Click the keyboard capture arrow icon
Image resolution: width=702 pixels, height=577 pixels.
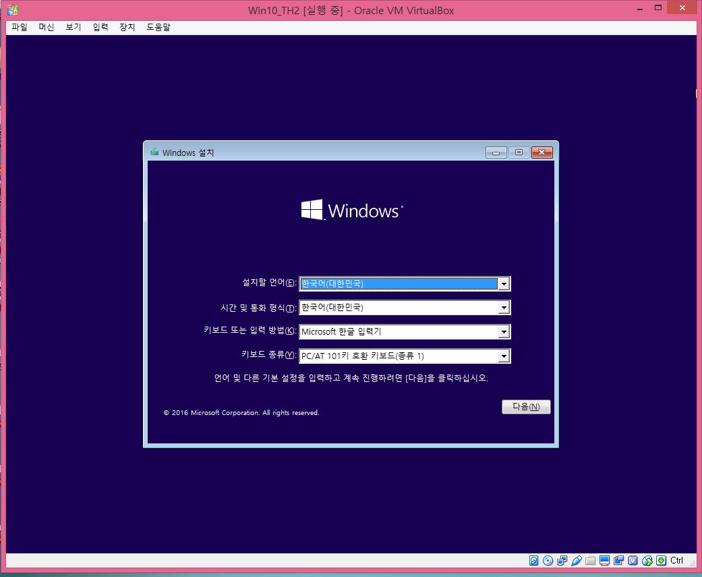click(662, 560)
